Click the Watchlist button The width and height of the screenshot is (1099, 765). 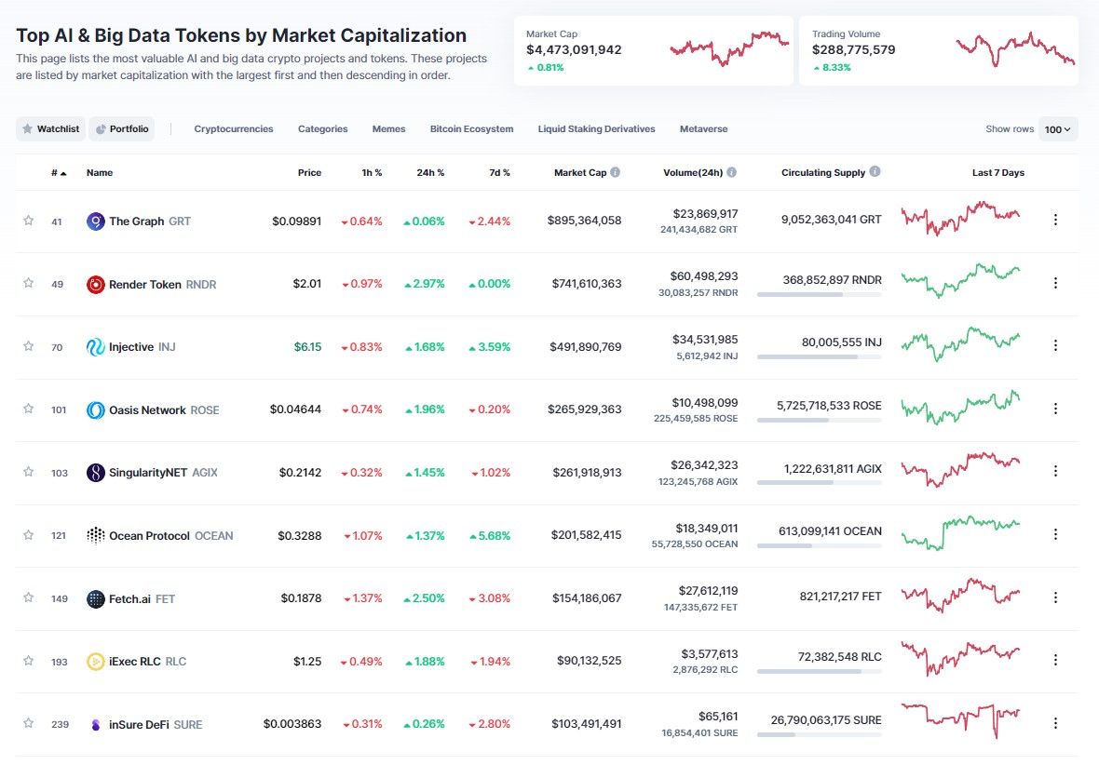pyautogui.click(x=51, y=129)
